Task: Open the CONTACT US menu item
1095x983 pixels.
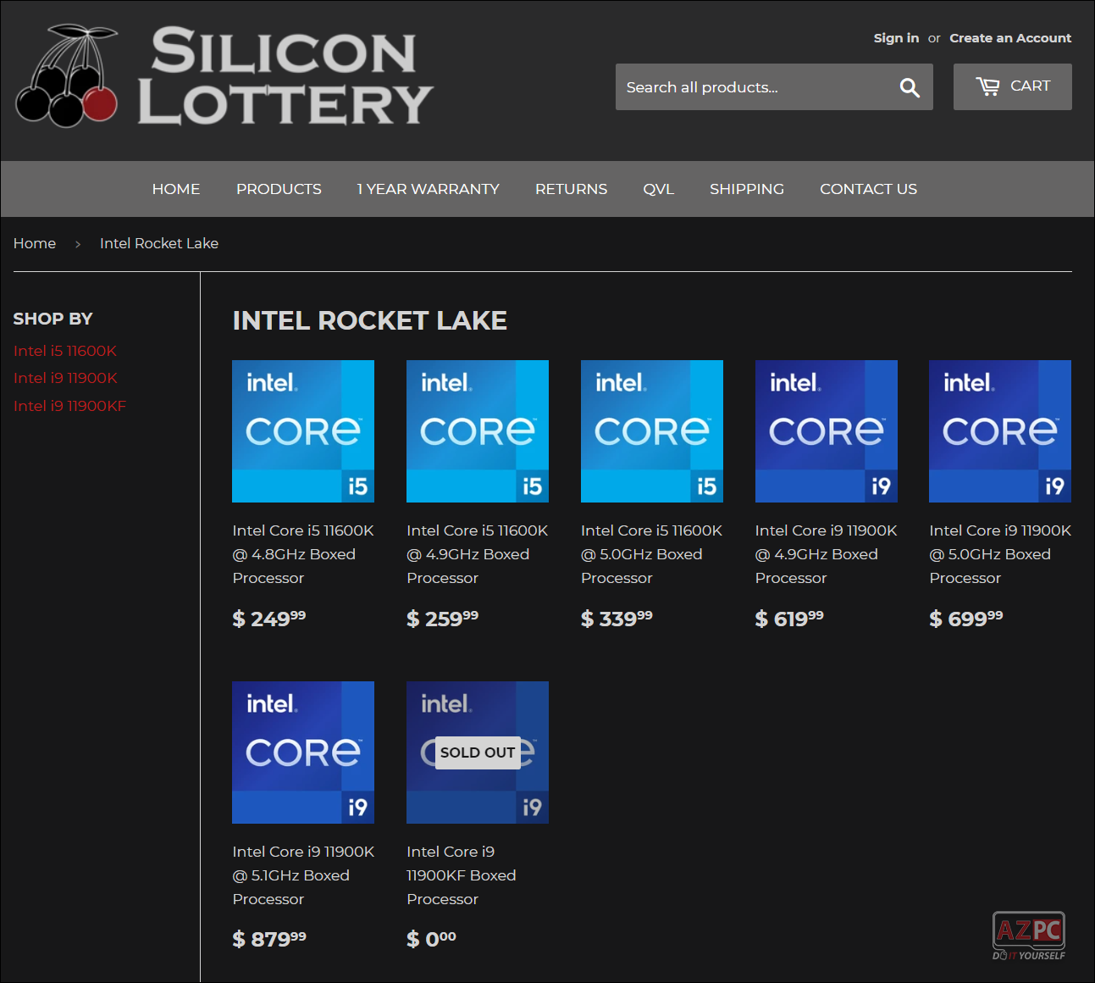Action: point(868,189)
